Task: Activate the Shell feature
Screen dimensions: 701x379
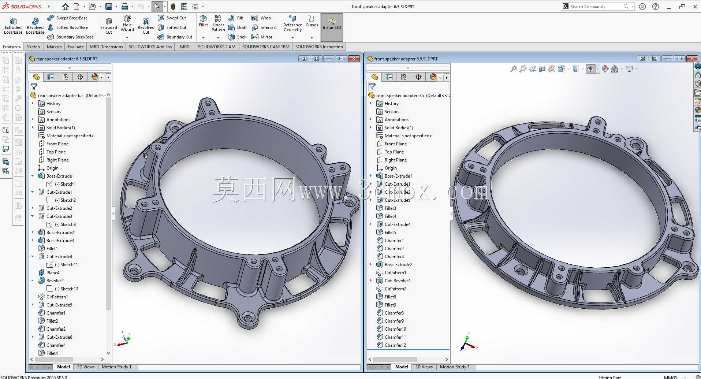Action: point(237,37)
